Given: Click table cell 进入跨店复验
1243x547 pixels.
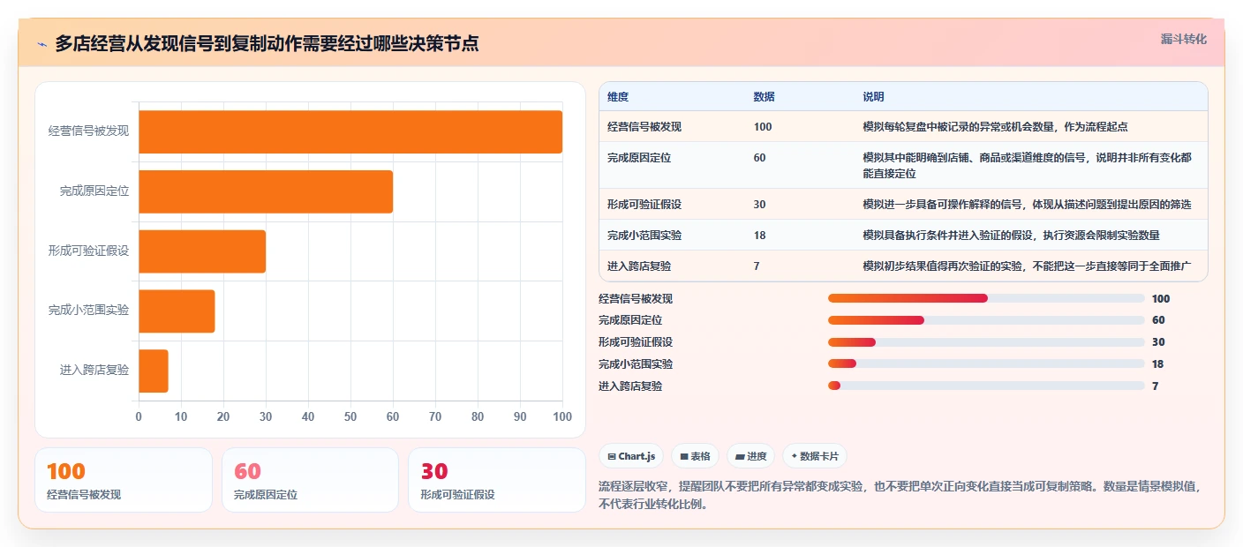Looking at the screenshot, I should click(639, 266).
